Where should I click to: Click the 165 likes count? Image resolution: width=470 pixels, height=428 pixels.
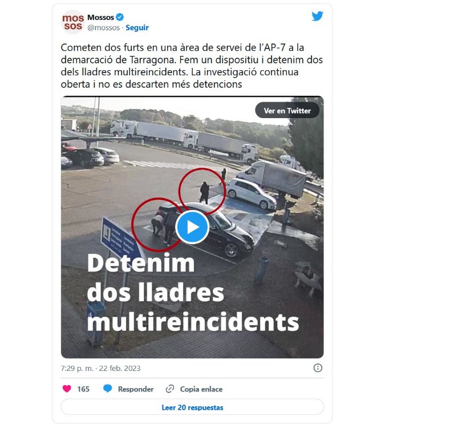point(83,389)
